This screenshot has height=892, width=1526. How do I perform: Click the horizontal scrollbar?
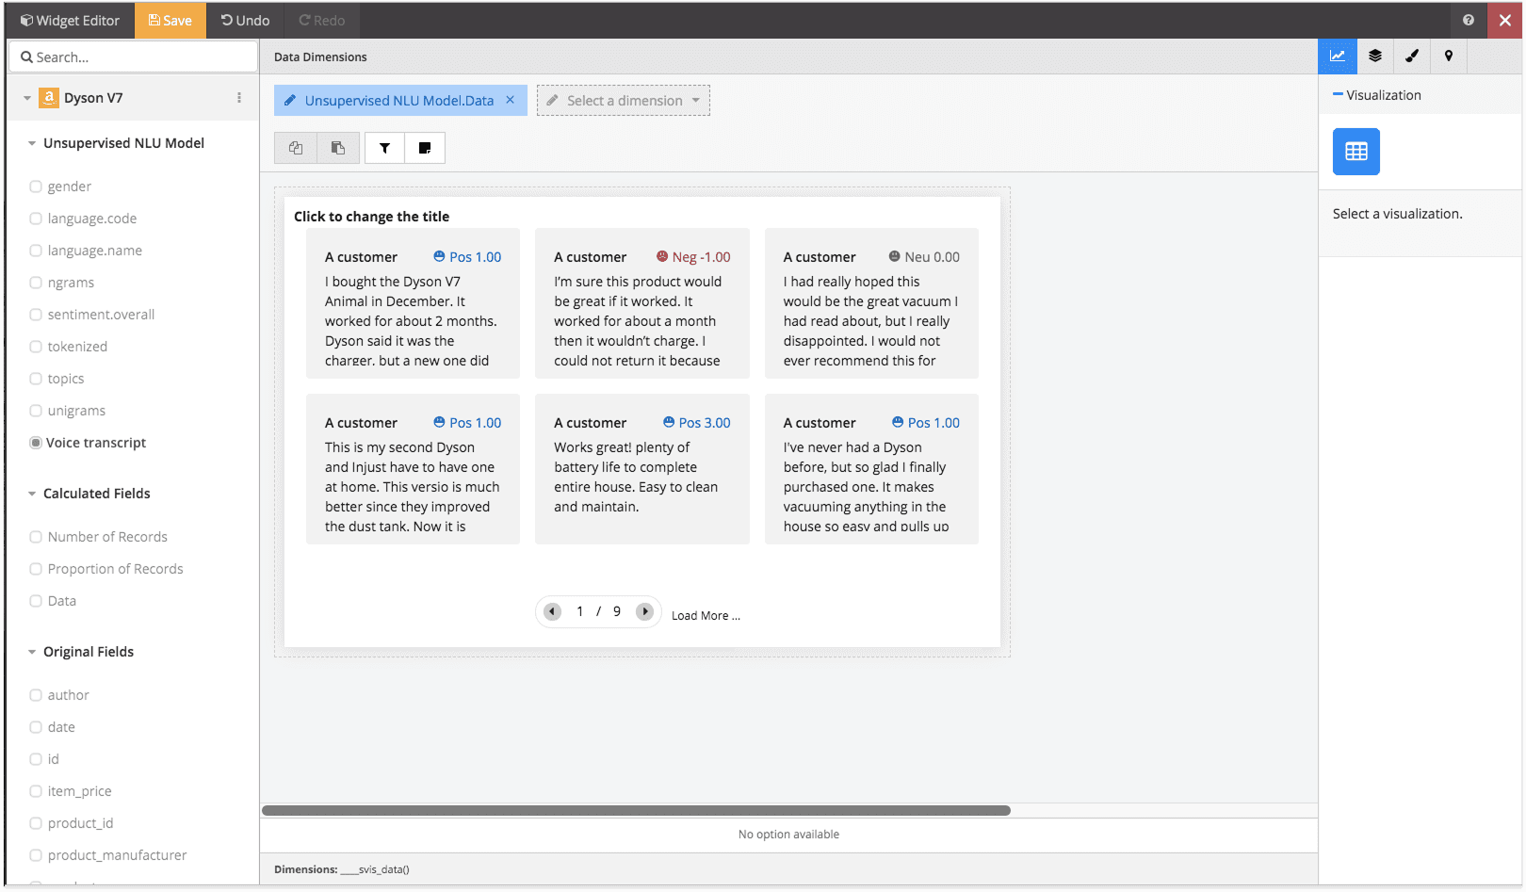pyautogui.click(x=636, y=810)
